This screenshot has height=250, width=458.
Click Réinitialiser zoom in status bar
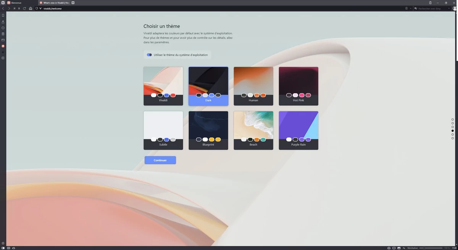(413, 248)
